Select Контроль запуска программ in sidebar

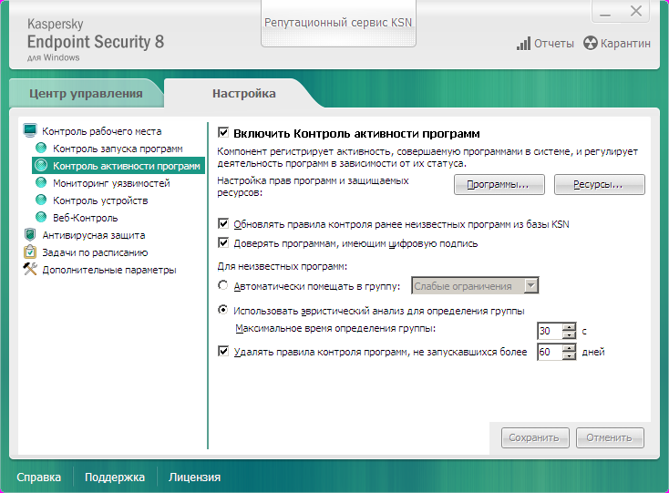click(118, 149)
